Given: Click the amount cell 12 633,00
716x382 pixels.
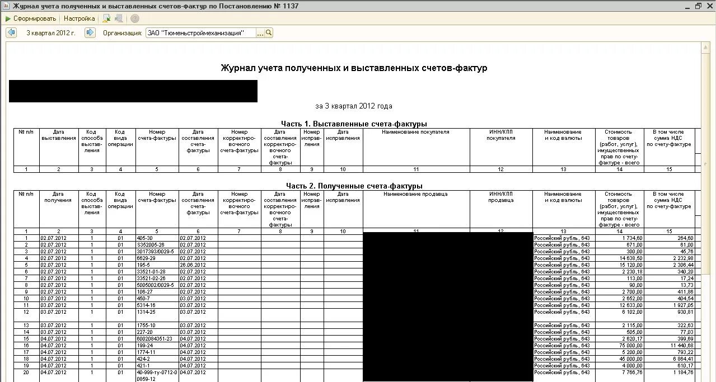Looking at the screenshot, I should (619, 305).
